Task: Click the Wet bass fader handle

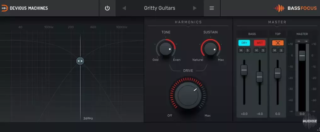Action: [260, 77]
